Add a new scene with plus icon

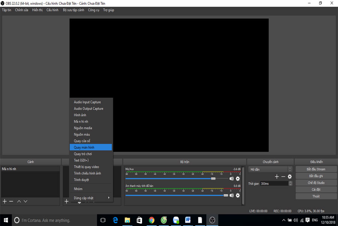(x=5, y=202)
